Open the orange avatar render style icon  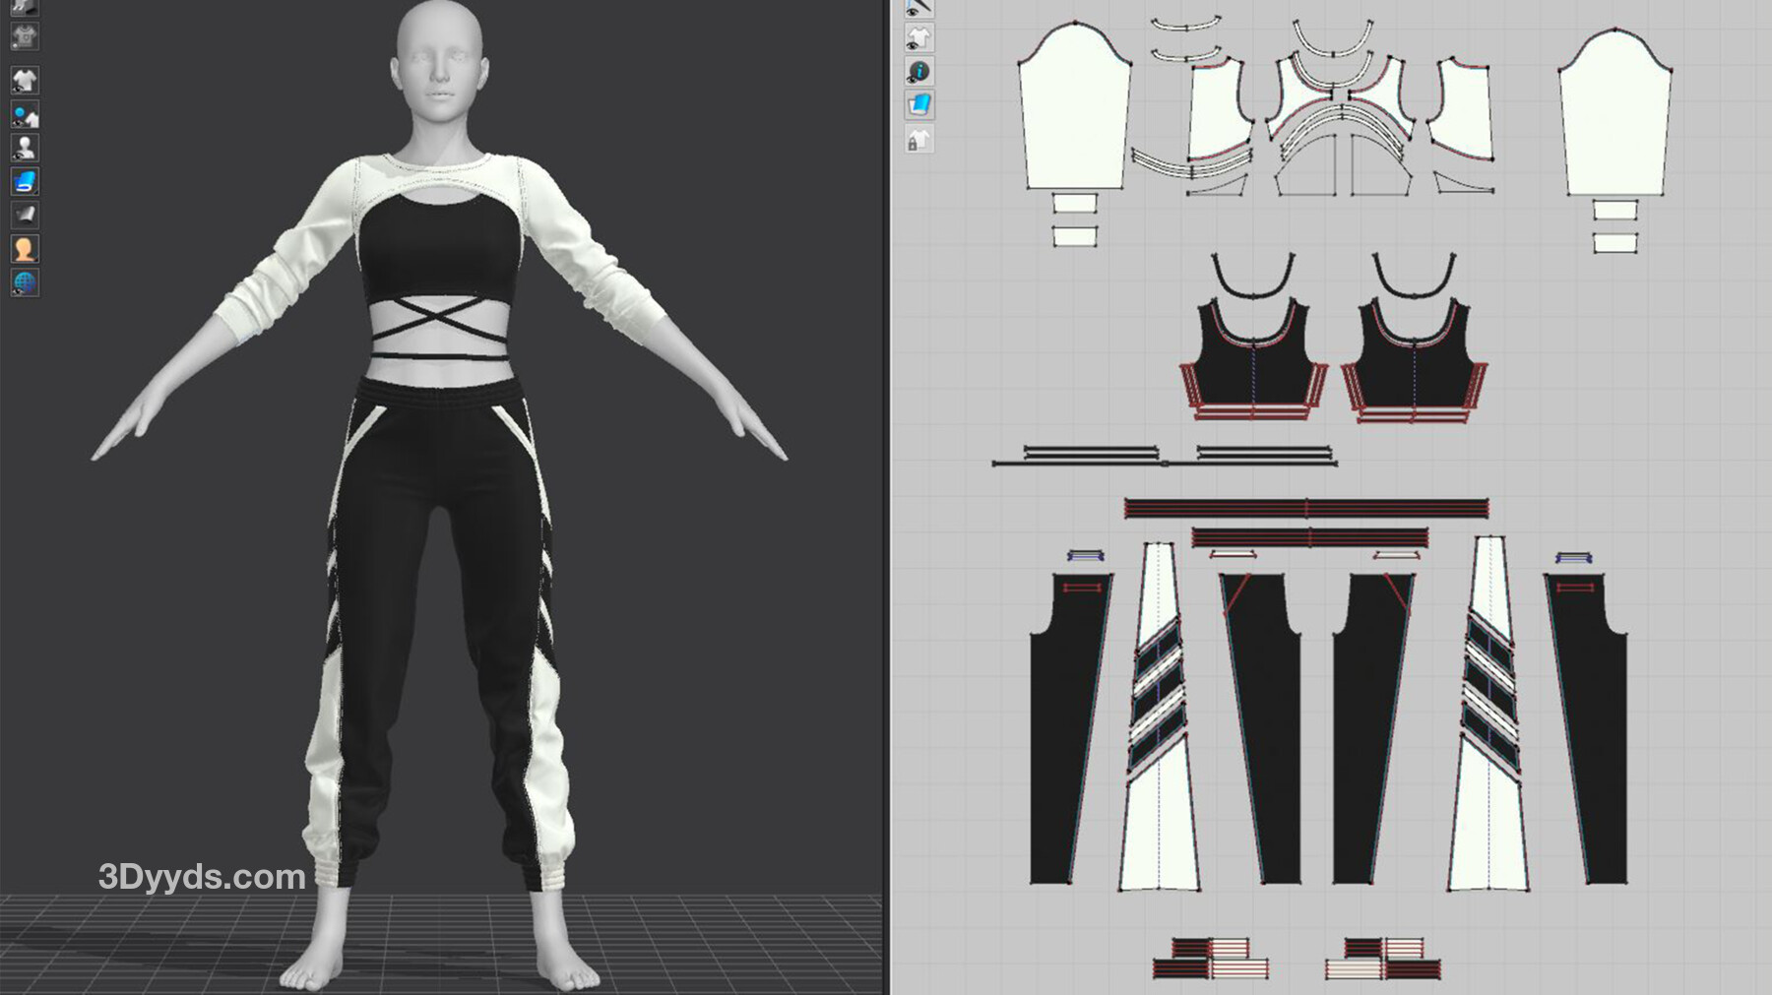[x=25, y=249]
